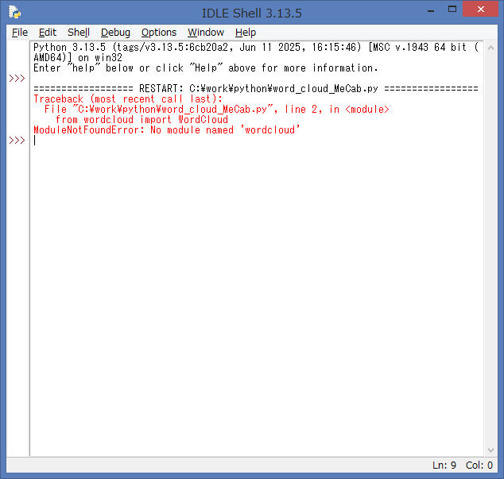The height and width of the screenshot is (479, 504).
Task: Expand the Options menu
Action: point(159,33)
